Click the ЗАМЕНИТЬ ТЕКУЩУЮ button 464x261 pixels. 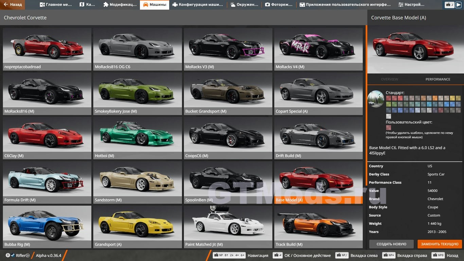pos(440,244)
